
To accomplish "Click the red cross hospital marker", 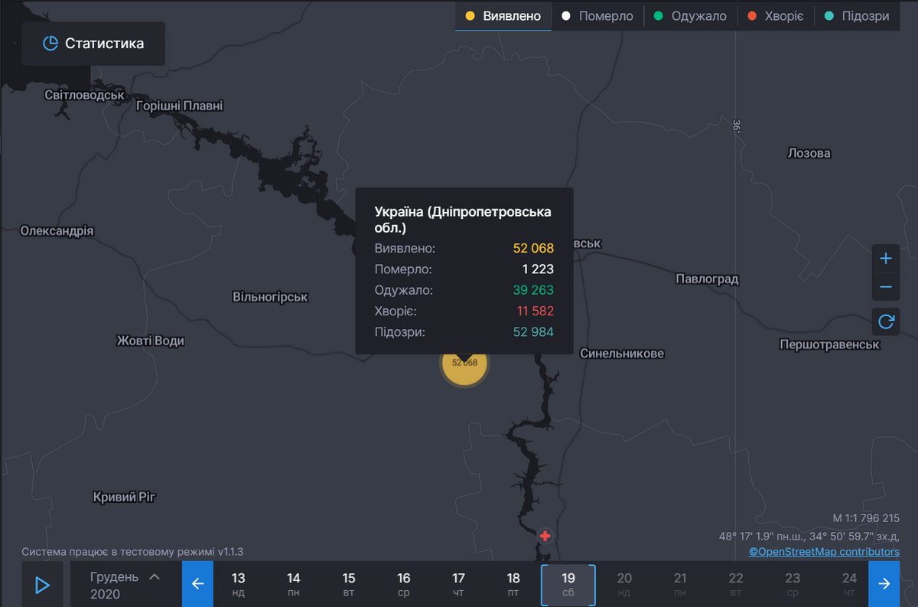I will click(x=545, y=536).
